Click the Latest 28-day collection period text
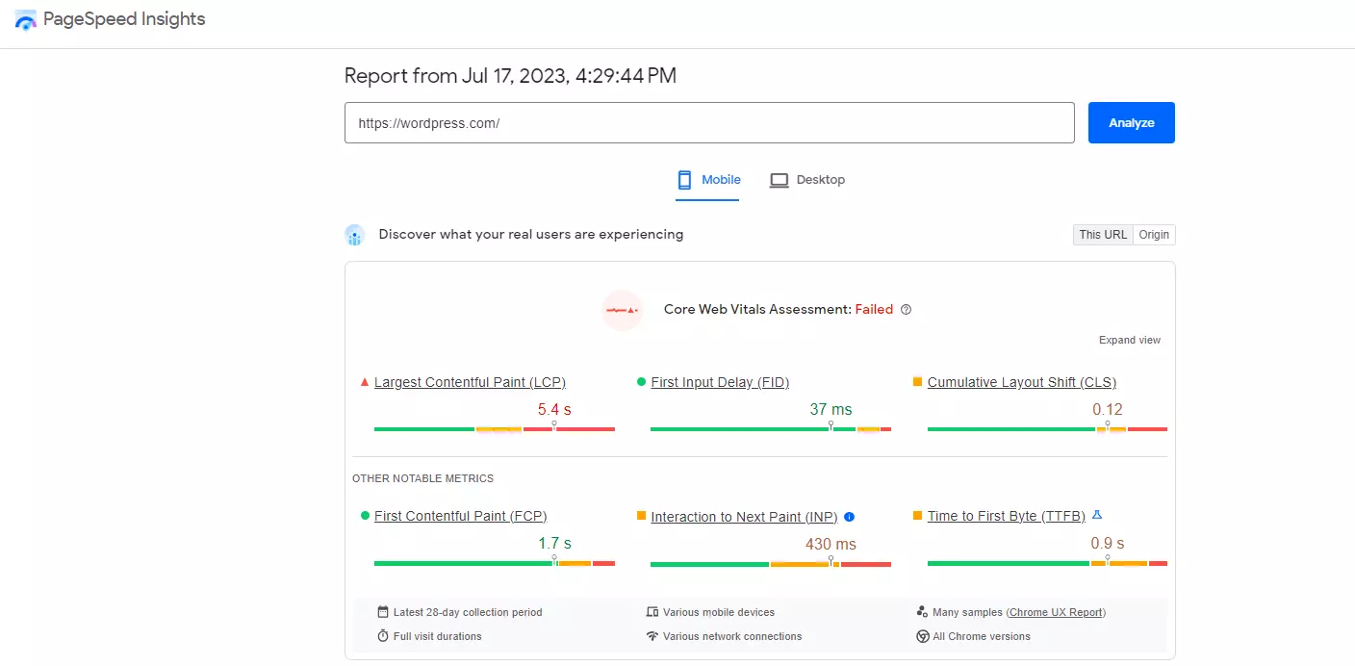The image size is (1355, 666). click(x=468, y=612)
